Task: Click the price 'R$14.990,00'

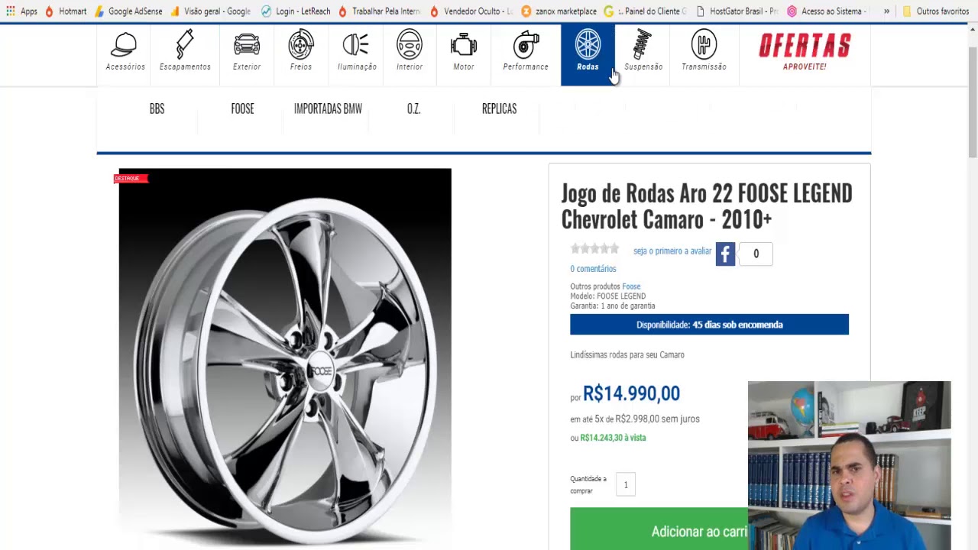Action: [x=631, y=393]
